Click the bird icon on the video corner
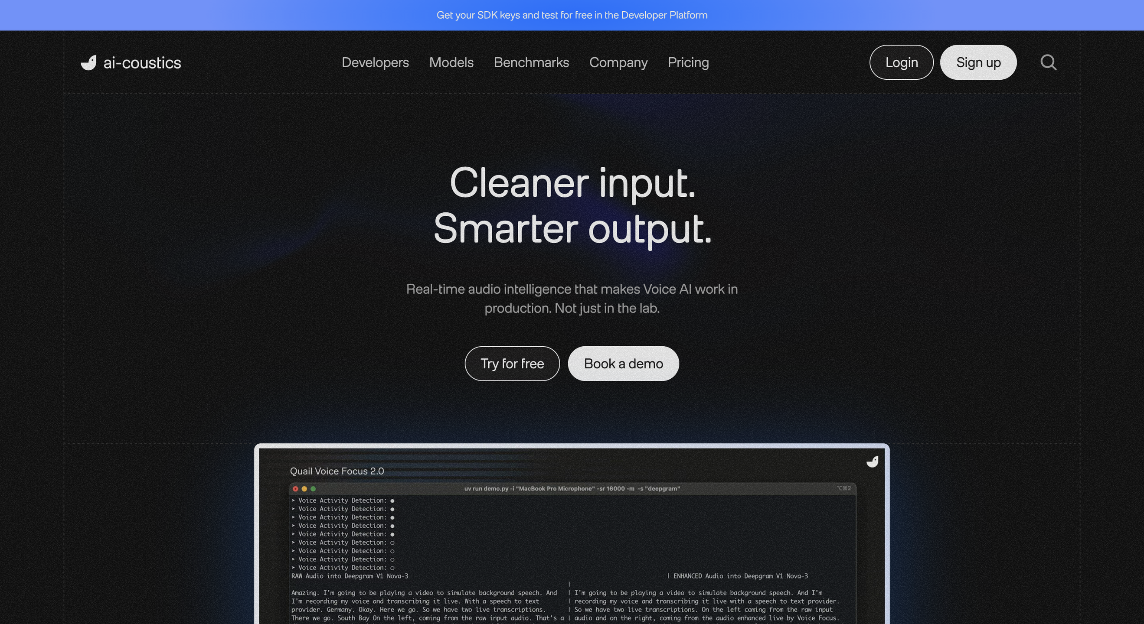The image size is (1144, 624). click(x=872, y=462)
